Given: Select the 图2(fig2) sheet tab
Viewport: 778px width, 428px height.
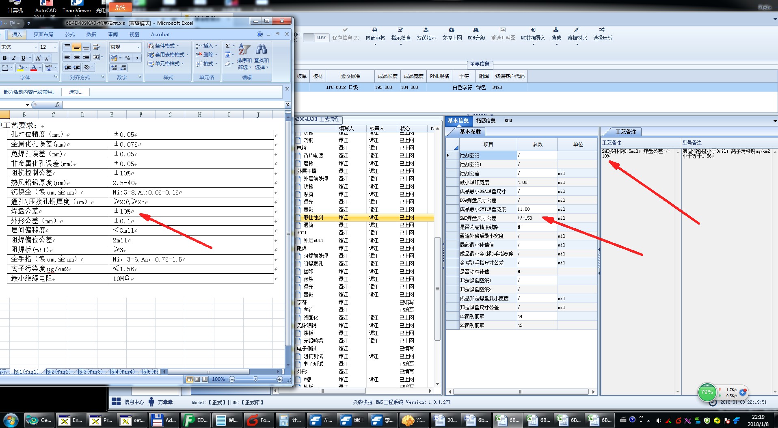Looking at the screenshot, I should click(x=58, y=372).
